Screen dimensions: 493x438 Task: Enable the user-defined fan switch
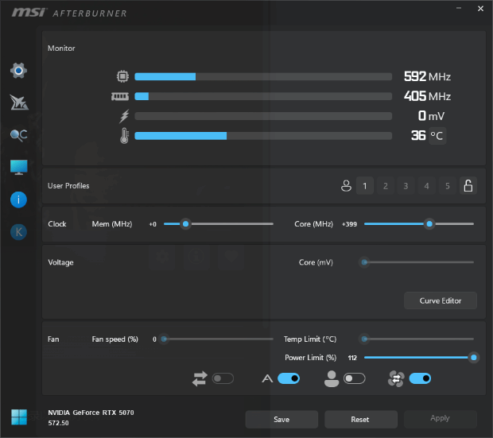click(355, 378)
